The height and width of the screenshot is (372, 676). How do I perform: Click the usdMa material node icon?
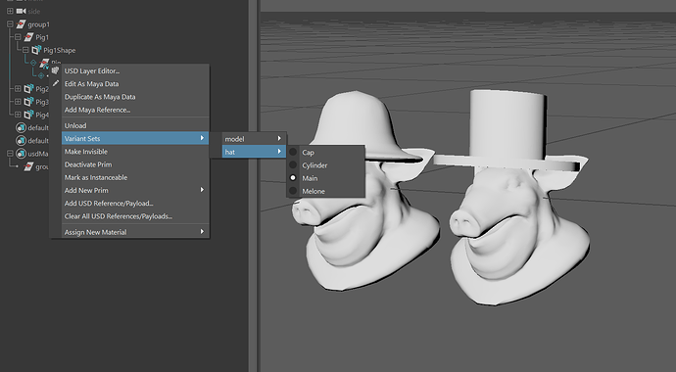[x=21, y=154]
